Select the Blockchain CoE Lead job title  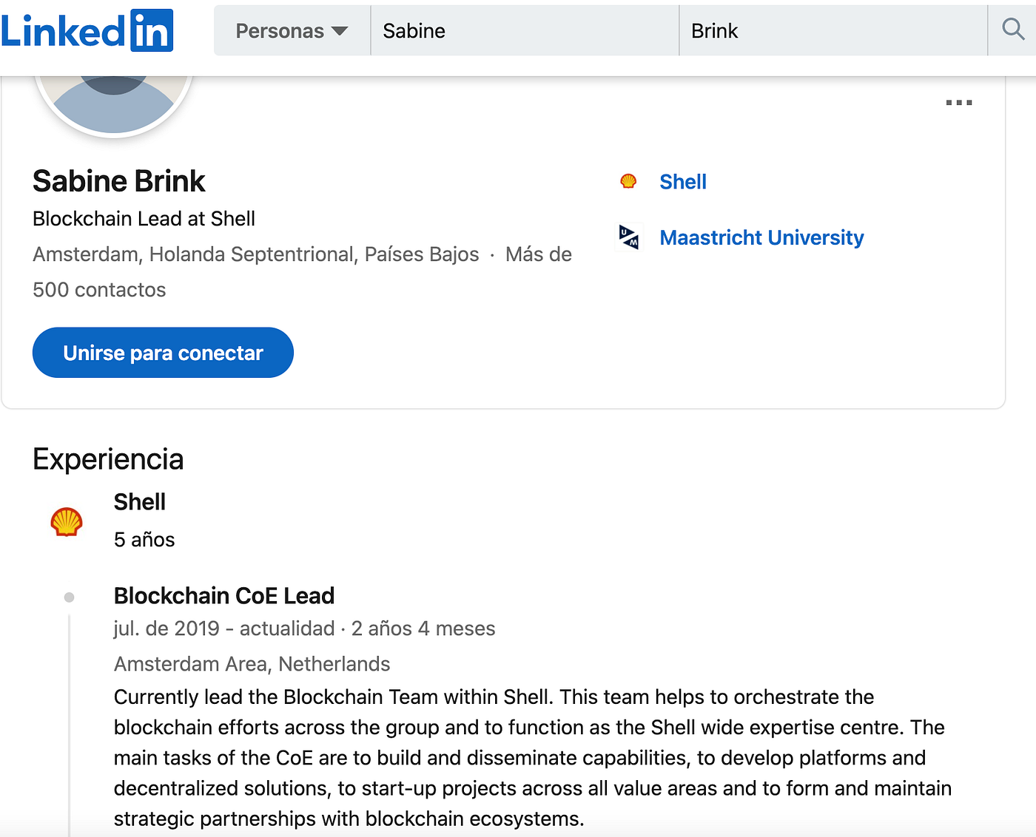pyautogui.click(x=224, y=596)
